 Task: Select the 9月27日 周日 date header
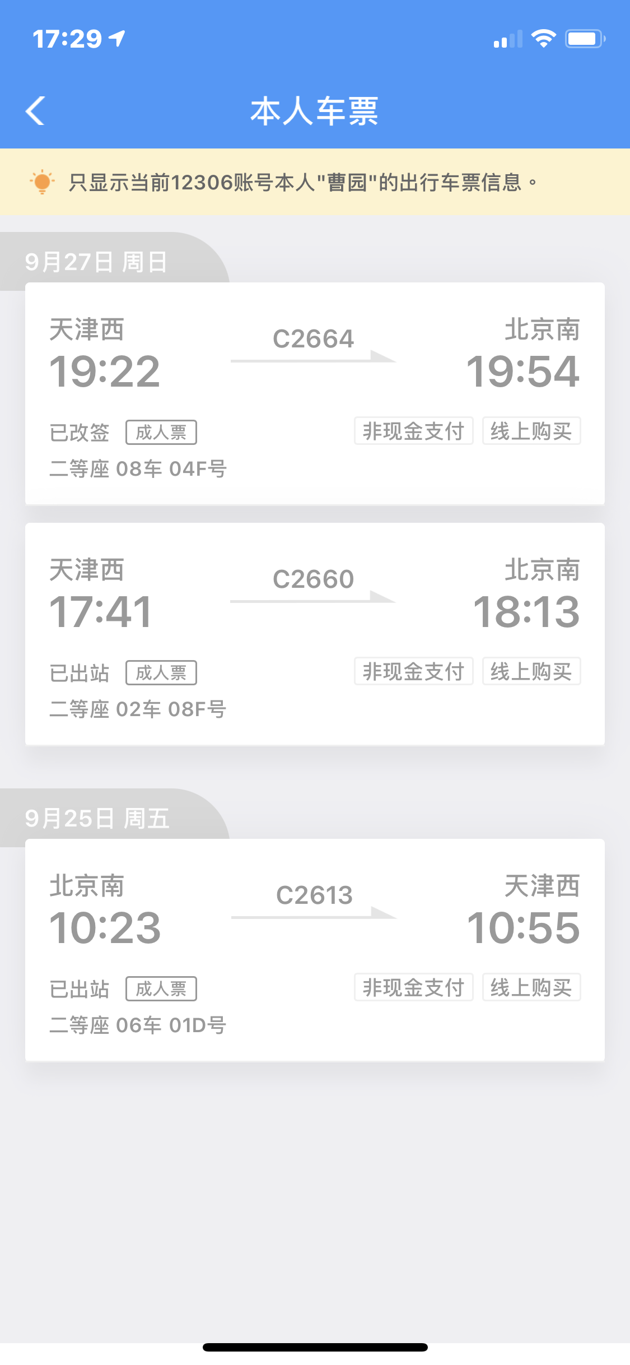pyautogui.click(x=96, y=262)
